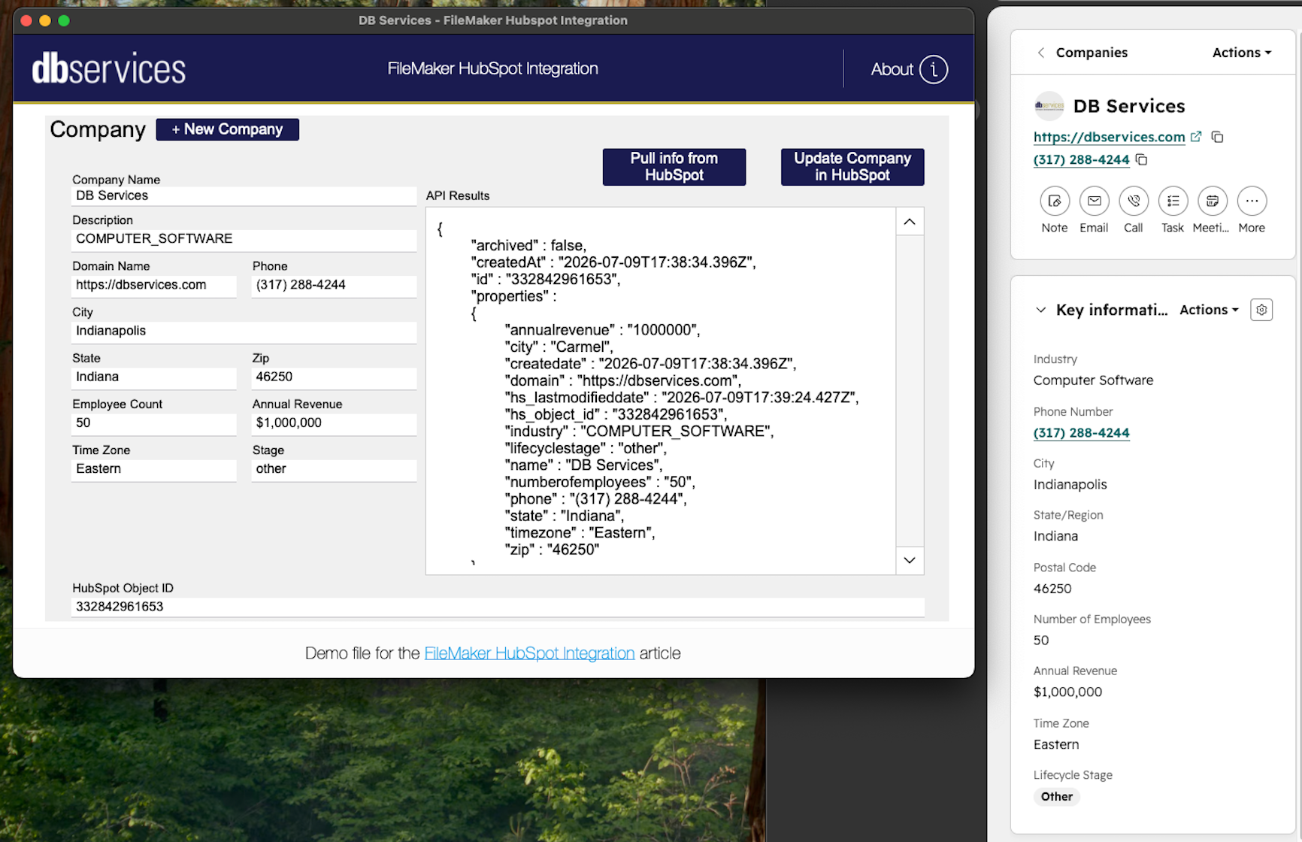The height and width of the screenshot is (842, 1302).
Task: Click the Phone field in FileMaker
Action: pos(334,286)
